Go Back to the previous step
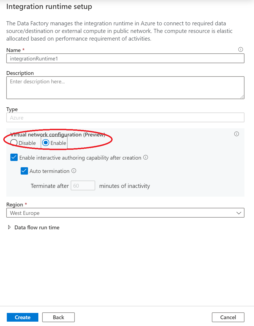The image size is (254, 326). point(58,317)
